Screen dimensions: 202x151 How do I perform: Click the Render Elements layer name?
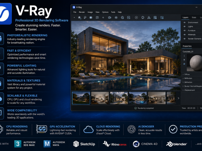[x=194, y=39]
